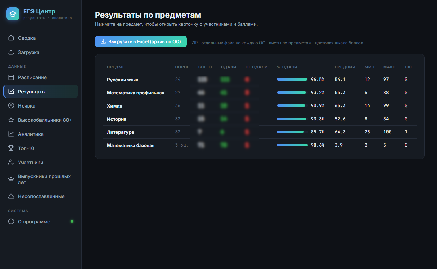Click max score 100 in Литература row

(387, 132)
